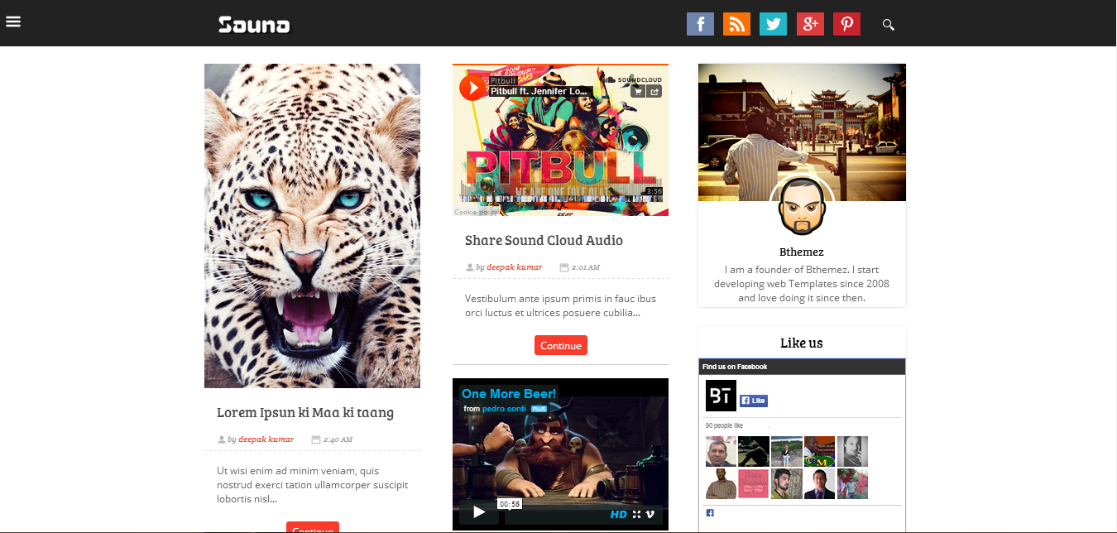The image size is (1117, 533).
Task: Click the Pitbull artist name label
Action: point(503,80)
